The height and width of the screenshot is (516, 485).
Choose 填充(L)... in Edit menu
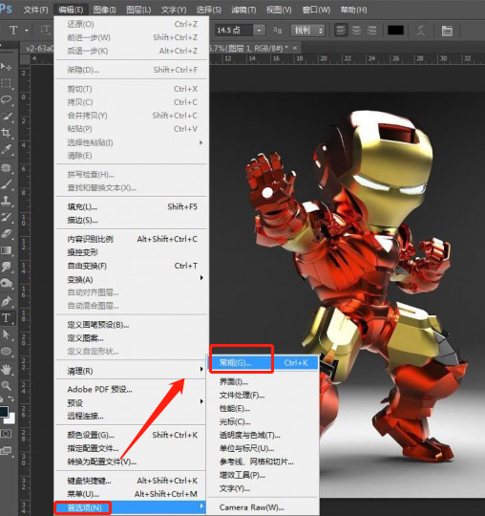click(132, 206)
